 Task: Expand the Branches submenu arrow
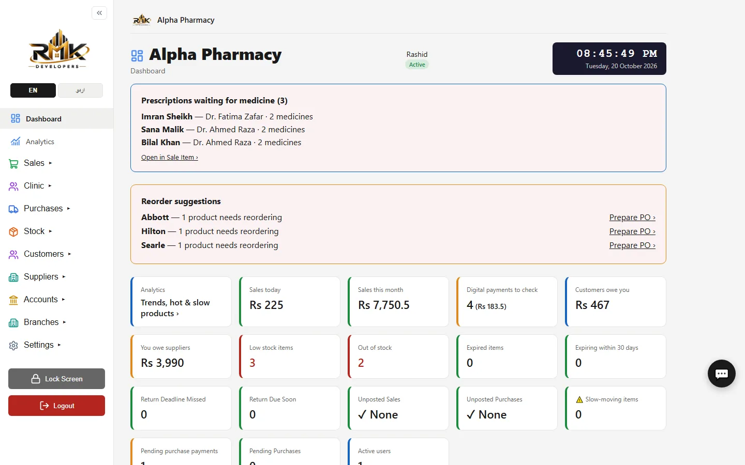pos(64,322)
